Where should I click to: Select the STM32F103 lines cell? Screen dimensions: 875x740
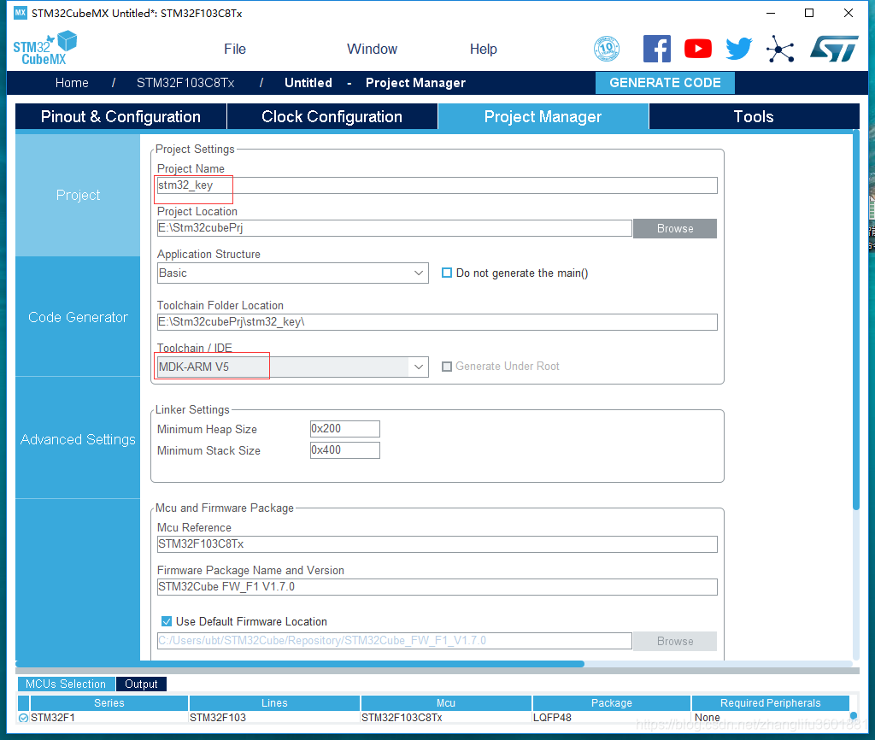tap(274, 718)
